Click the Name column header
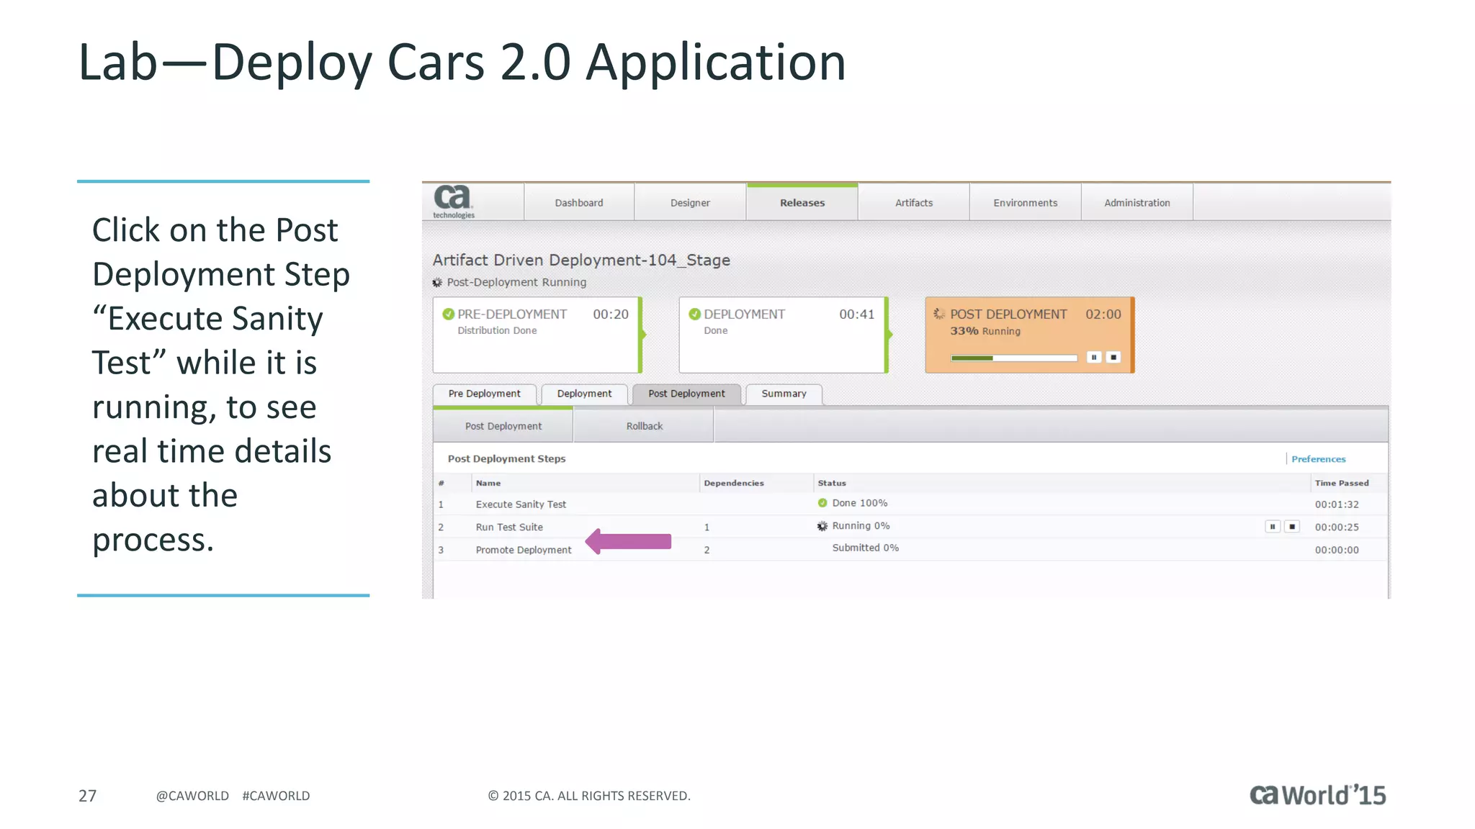This screenshot has width=1475, height=829. point(488,483)
